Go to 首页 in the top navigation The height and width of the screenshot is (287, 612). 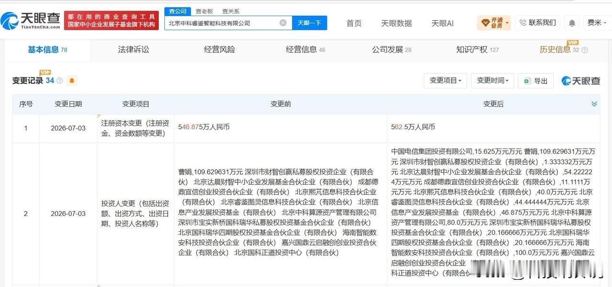click(354, 23)
